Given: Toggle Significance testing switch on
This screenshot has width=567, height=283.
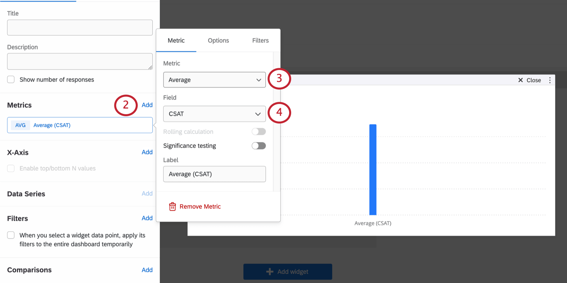Looking at the screenshot, I should [x=259, y=146].
